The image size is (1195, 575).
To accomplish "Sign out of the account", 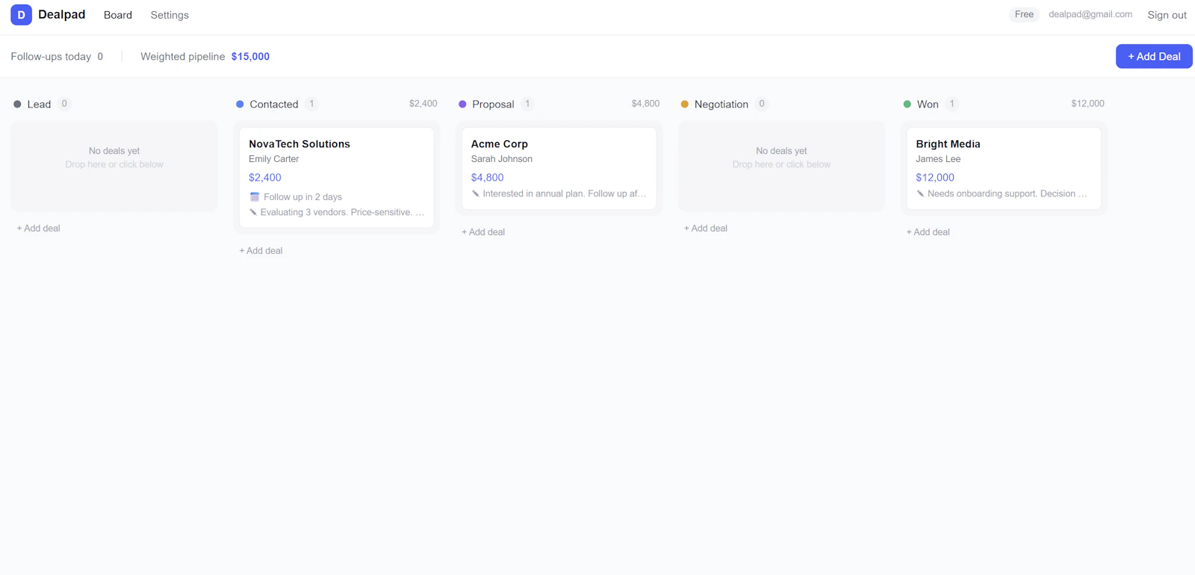I will [x=1167, y=15].
